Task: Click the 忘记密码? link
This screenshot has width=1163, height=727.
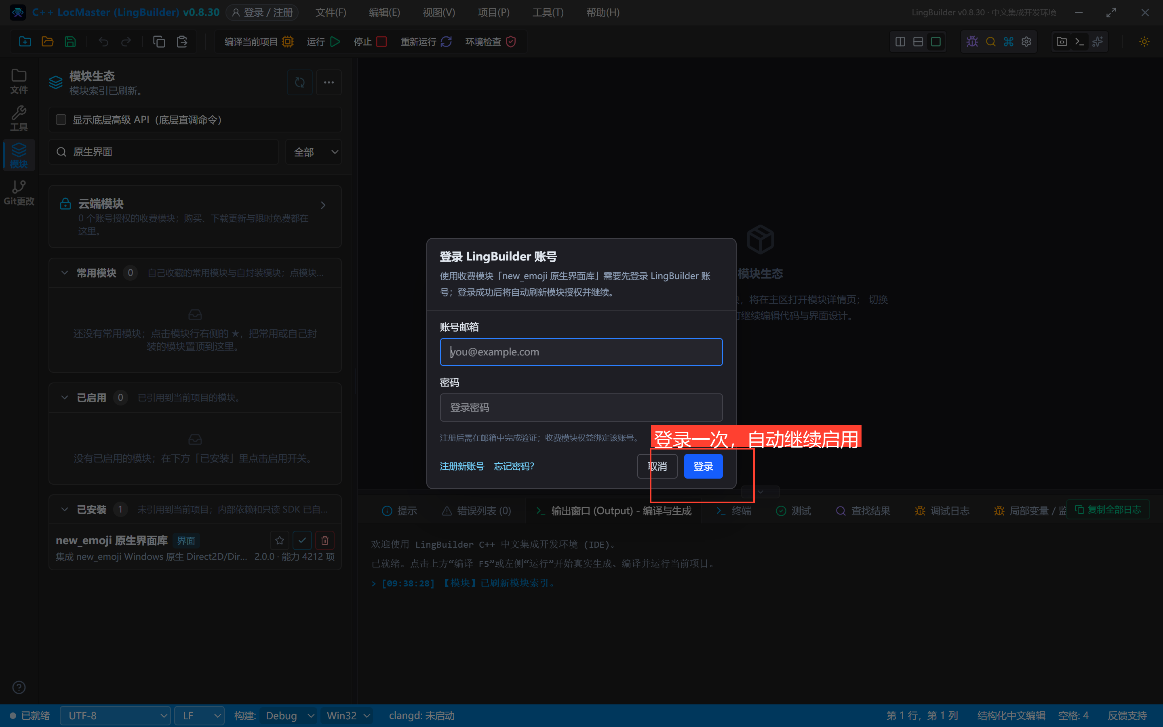Action: point(514,466)
